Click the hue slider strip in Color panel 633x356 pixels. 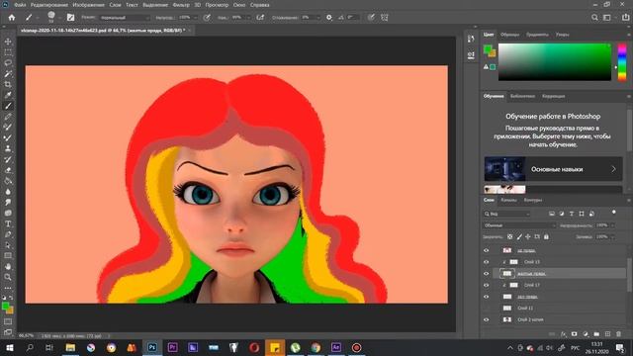click(622, 62)
